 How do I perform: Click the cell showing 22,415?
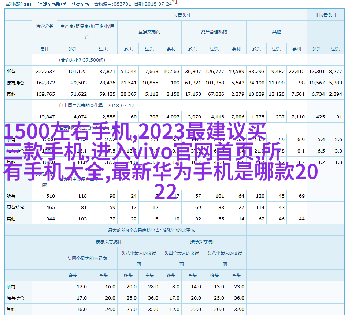tap(297, 71)
